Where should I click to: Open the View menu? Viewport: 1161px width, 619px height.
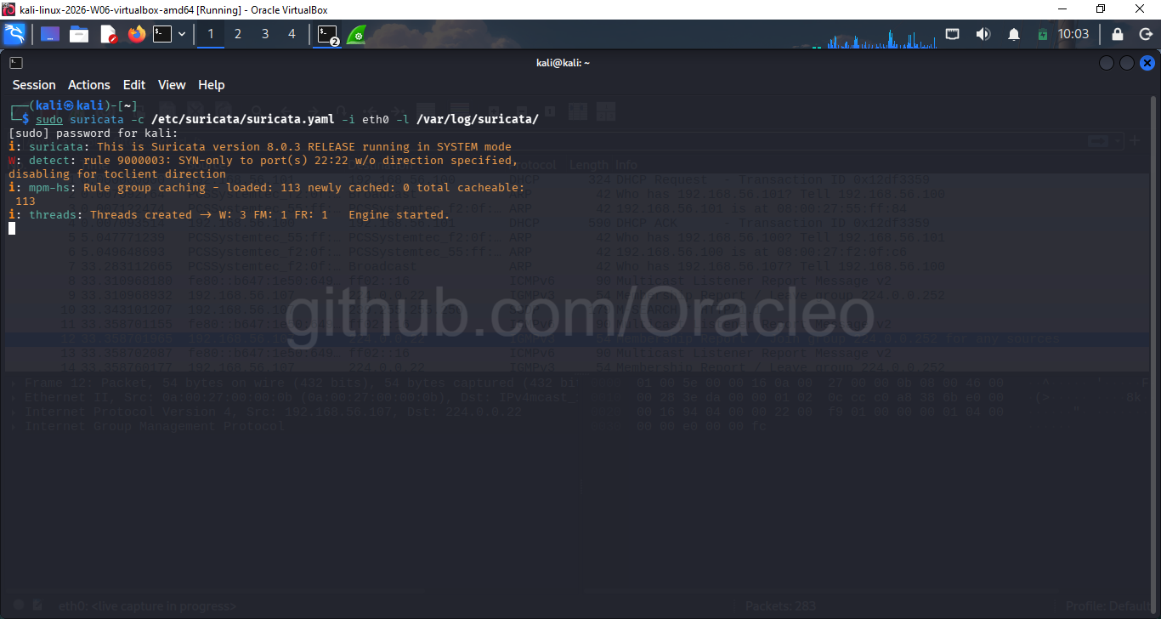click(x=172, y=85)
